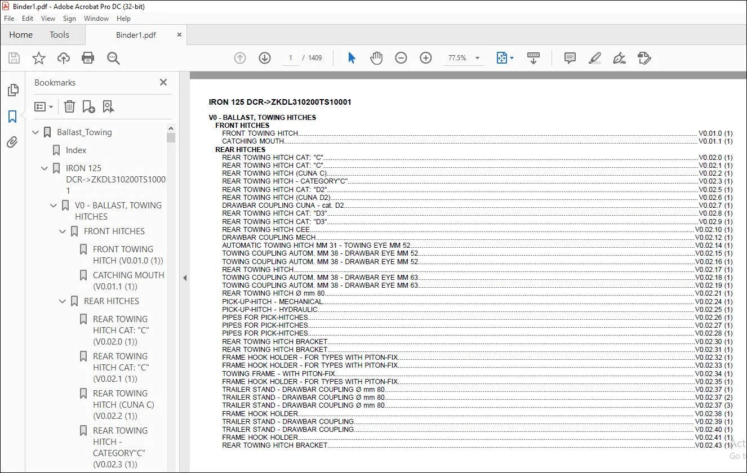
Task: Save the file with floppy disk icon
Action: pyautogui.click(x=14, y=58)
